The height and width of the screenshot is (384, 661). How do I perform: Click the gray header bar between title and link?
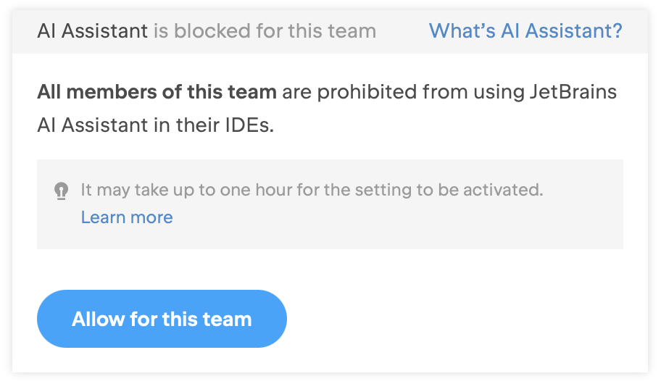pyautogui.click(x=402, y=31)
